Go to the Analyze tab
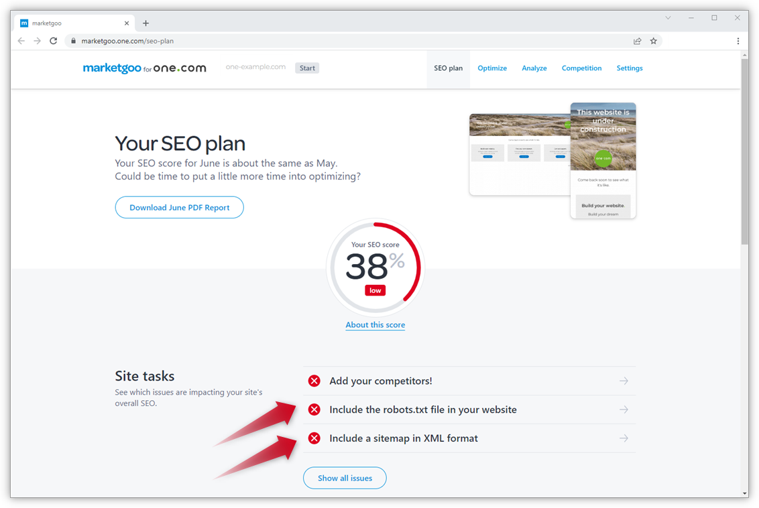The height and width of the screenshot is (508, 759). click(534, 68)
